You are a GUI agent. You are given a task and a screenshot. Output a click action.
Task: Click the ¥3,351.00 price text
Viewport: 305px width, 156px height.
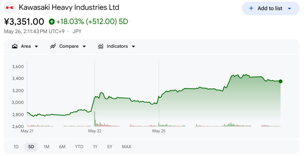[24, 22]
